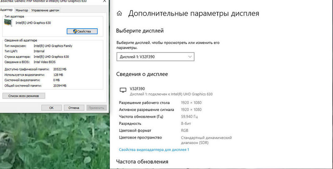333x169 pixels.
Task: Click the Список всех режимов button
Action: point(24,96)
